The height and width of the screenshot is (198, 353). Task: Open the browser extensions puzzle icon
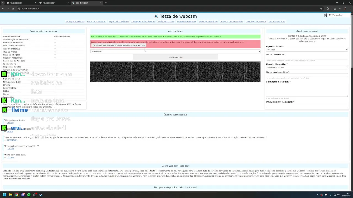[328, 9]
